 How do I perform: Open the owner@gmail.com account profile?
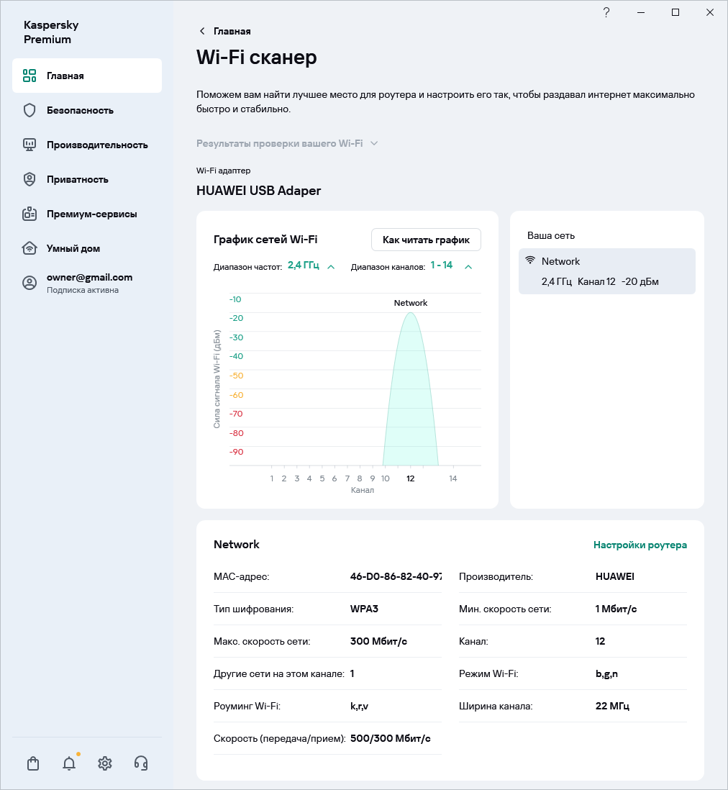[89, 283]
